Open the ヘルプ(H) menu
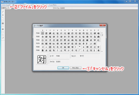The height and width of the screenshot is (95, 139). point(53,5)
